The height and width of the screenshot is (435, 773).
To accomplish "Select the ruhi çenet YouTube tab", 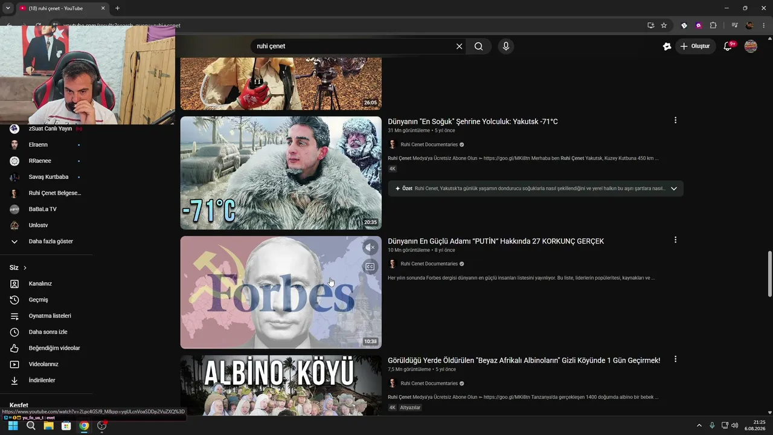I will click(x=60, y=8).
